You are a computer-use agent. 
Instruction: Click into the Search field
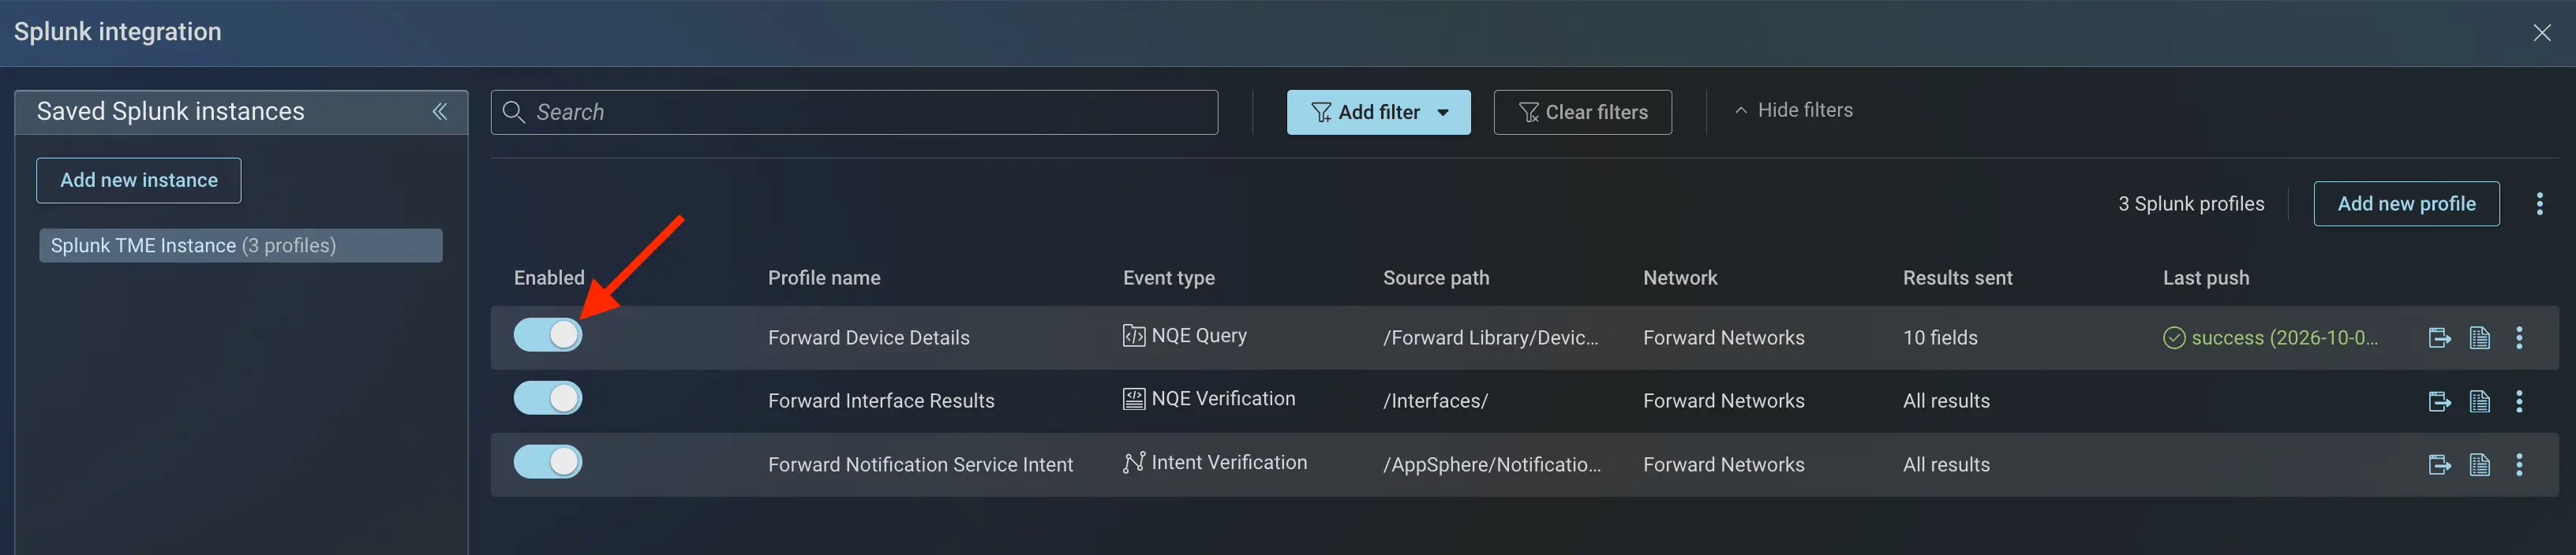(x=854, y=113)
